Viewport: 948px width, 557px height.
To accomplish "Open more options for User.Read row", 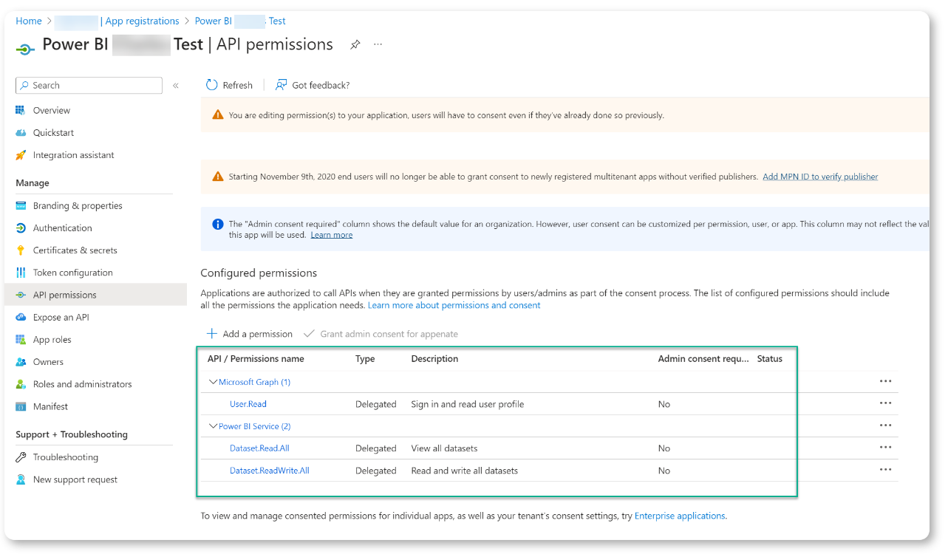I will coord(885,404).
